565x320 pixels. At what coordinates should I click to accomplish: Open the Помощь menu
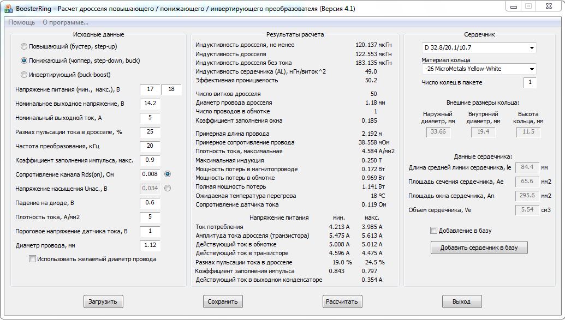point(22,22)
